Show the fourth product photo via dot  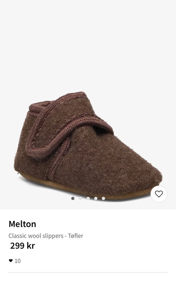(x=96, y=198)
